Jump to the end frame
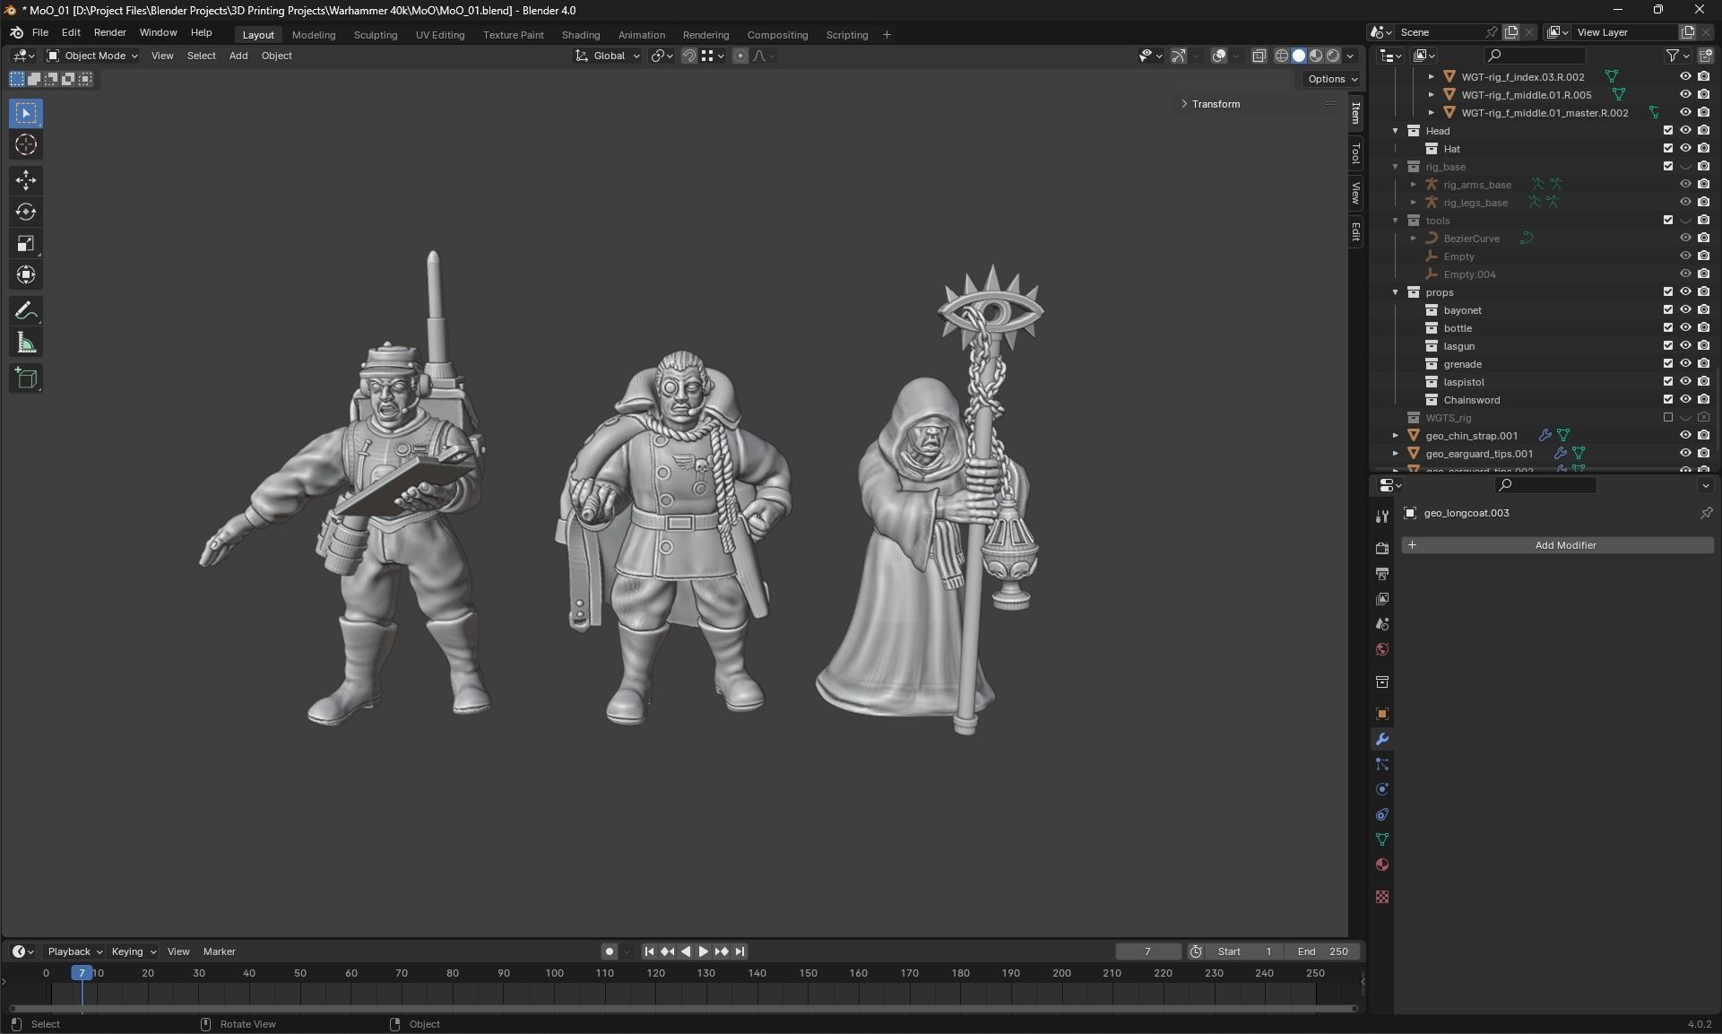The width and height of the screenshot is (1722, 1034). 740,951
